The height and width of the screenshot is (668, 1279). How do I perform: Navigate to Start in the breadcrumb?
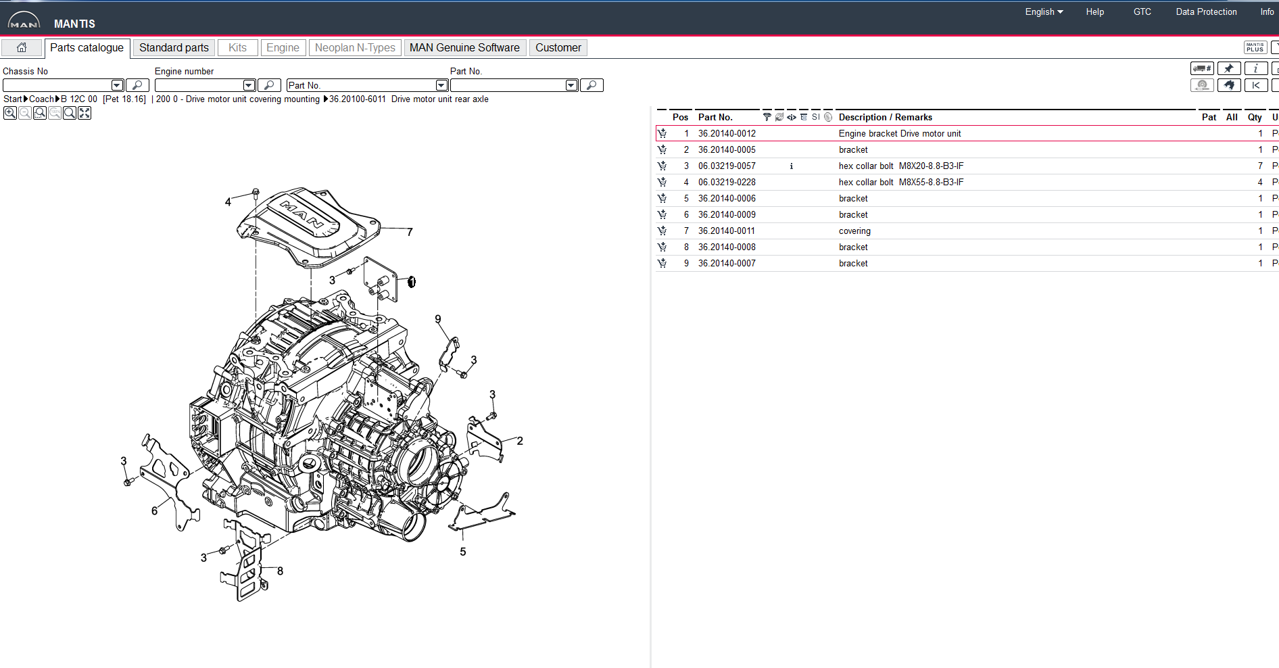click(11, 99)
